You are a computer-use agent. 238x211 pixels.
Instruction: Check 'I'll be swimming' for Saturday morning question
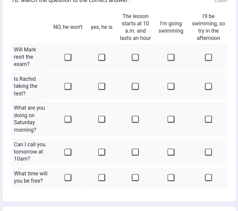click(x=208, y=119)
